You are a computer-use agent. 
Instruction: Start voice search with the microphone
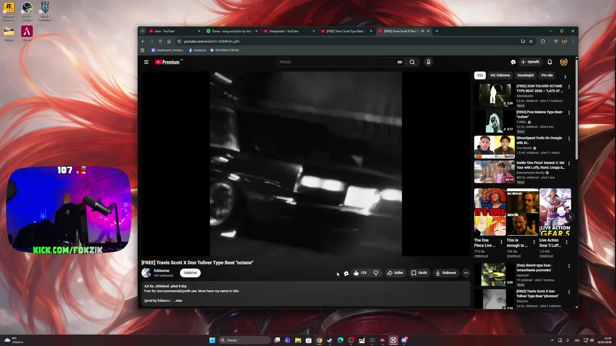(428, 62)
